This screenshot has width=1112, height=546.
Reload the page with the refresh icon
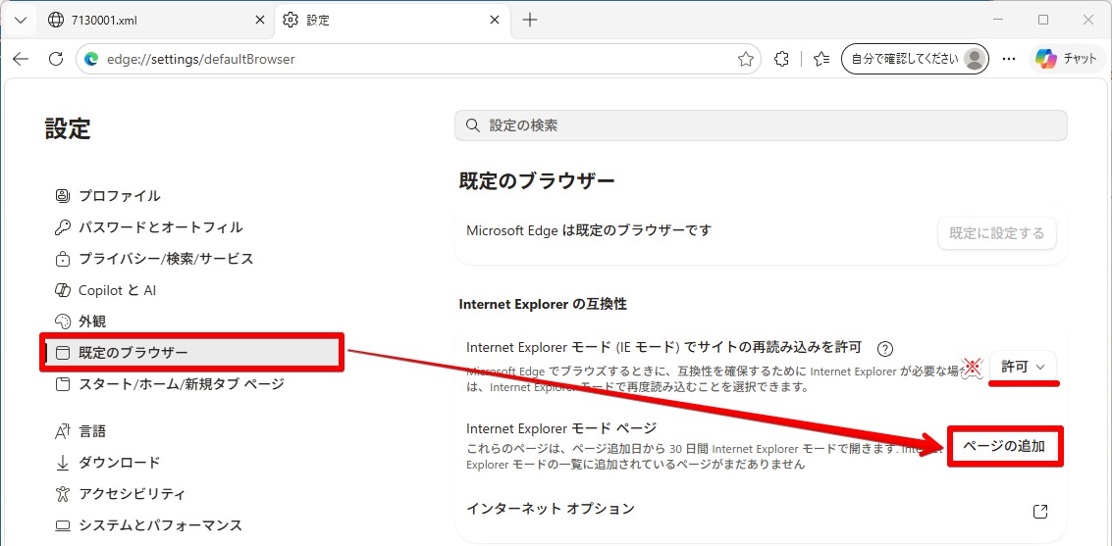pyautogui.click(x=56, y=59)
